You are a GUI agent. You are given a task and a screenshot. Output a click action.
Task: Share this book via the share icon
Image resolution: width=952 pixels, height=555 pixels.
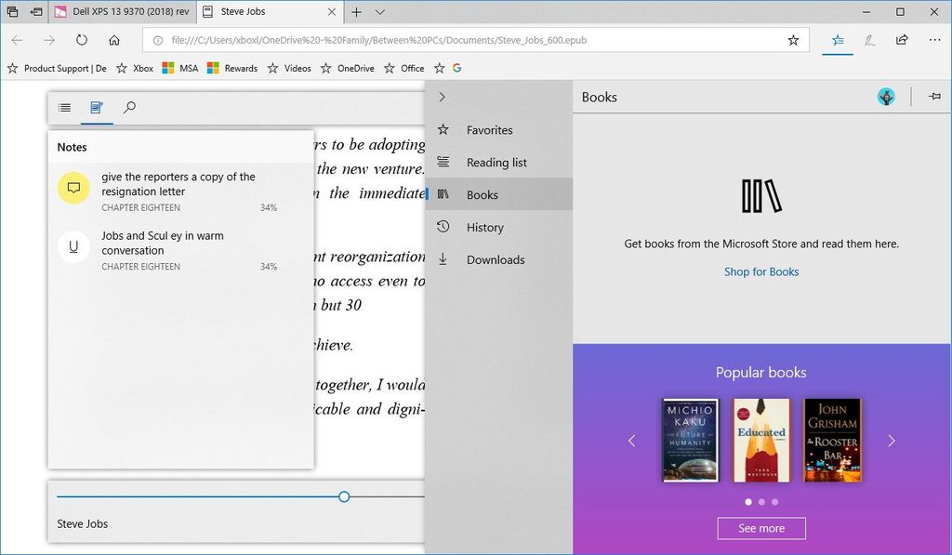pos(901,40)
